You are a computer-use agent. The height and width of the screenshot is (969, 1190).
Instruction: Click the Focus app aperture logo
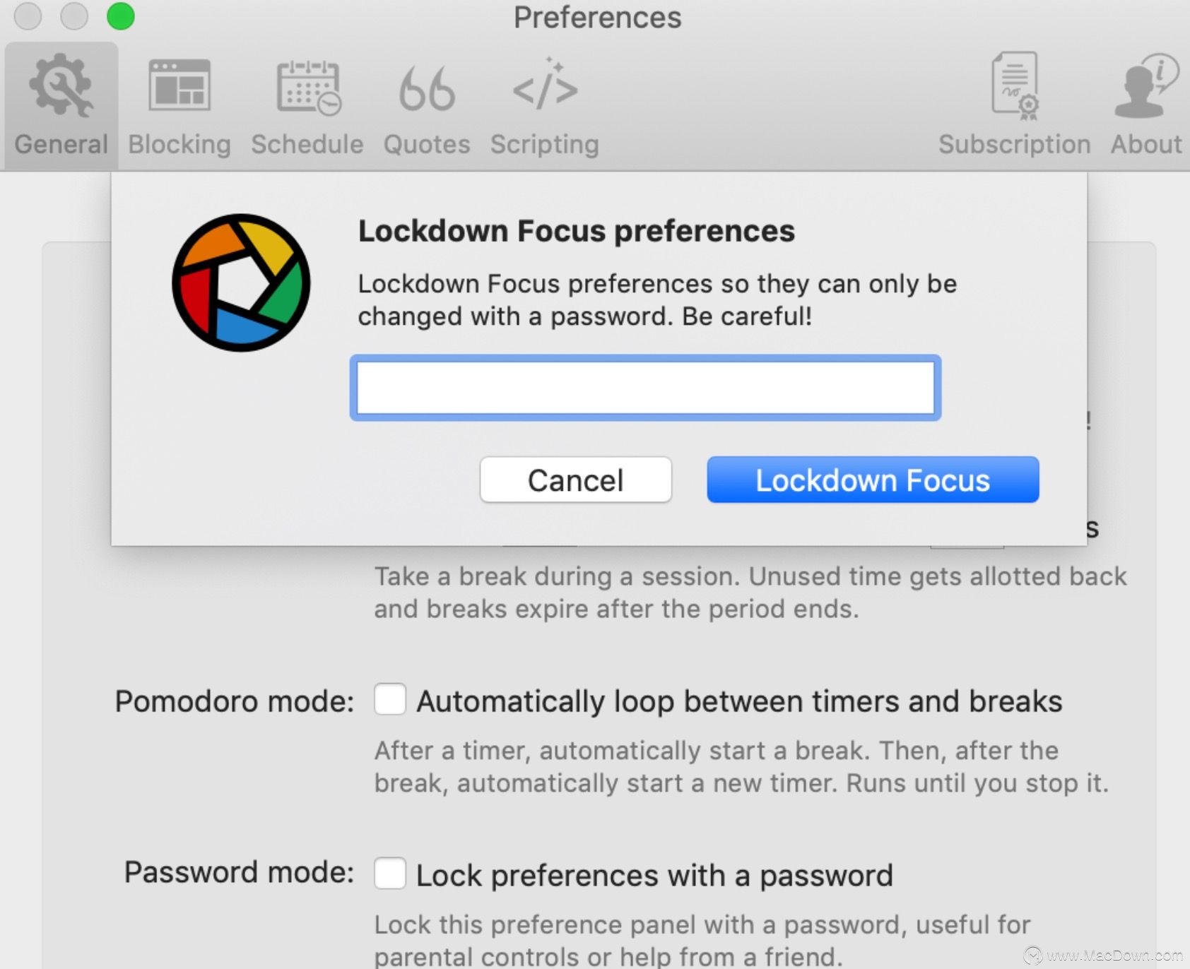tap(241, 283)
